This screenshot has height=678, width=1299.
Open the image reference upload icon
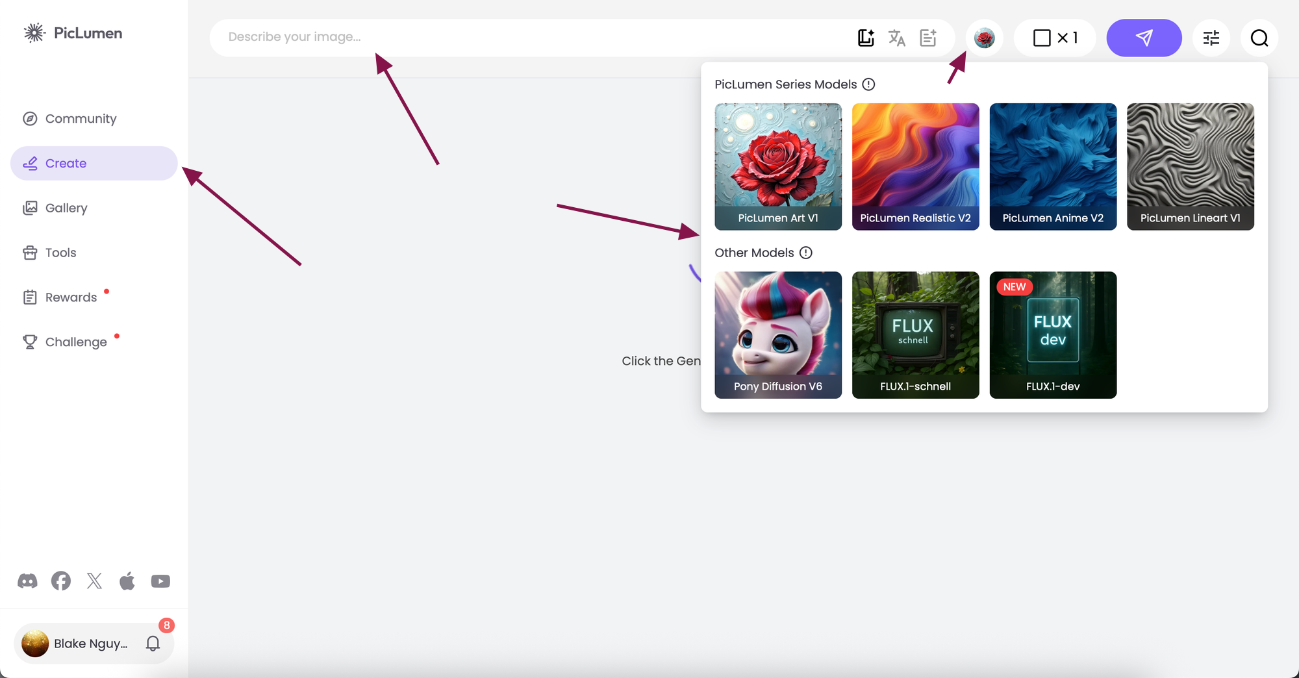pyautogui.click(x=866, y=38)
